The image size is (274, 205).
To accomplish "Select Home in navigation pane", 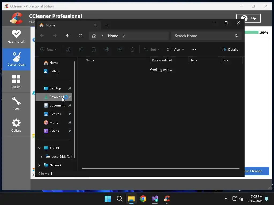I will tap(54, 63).
